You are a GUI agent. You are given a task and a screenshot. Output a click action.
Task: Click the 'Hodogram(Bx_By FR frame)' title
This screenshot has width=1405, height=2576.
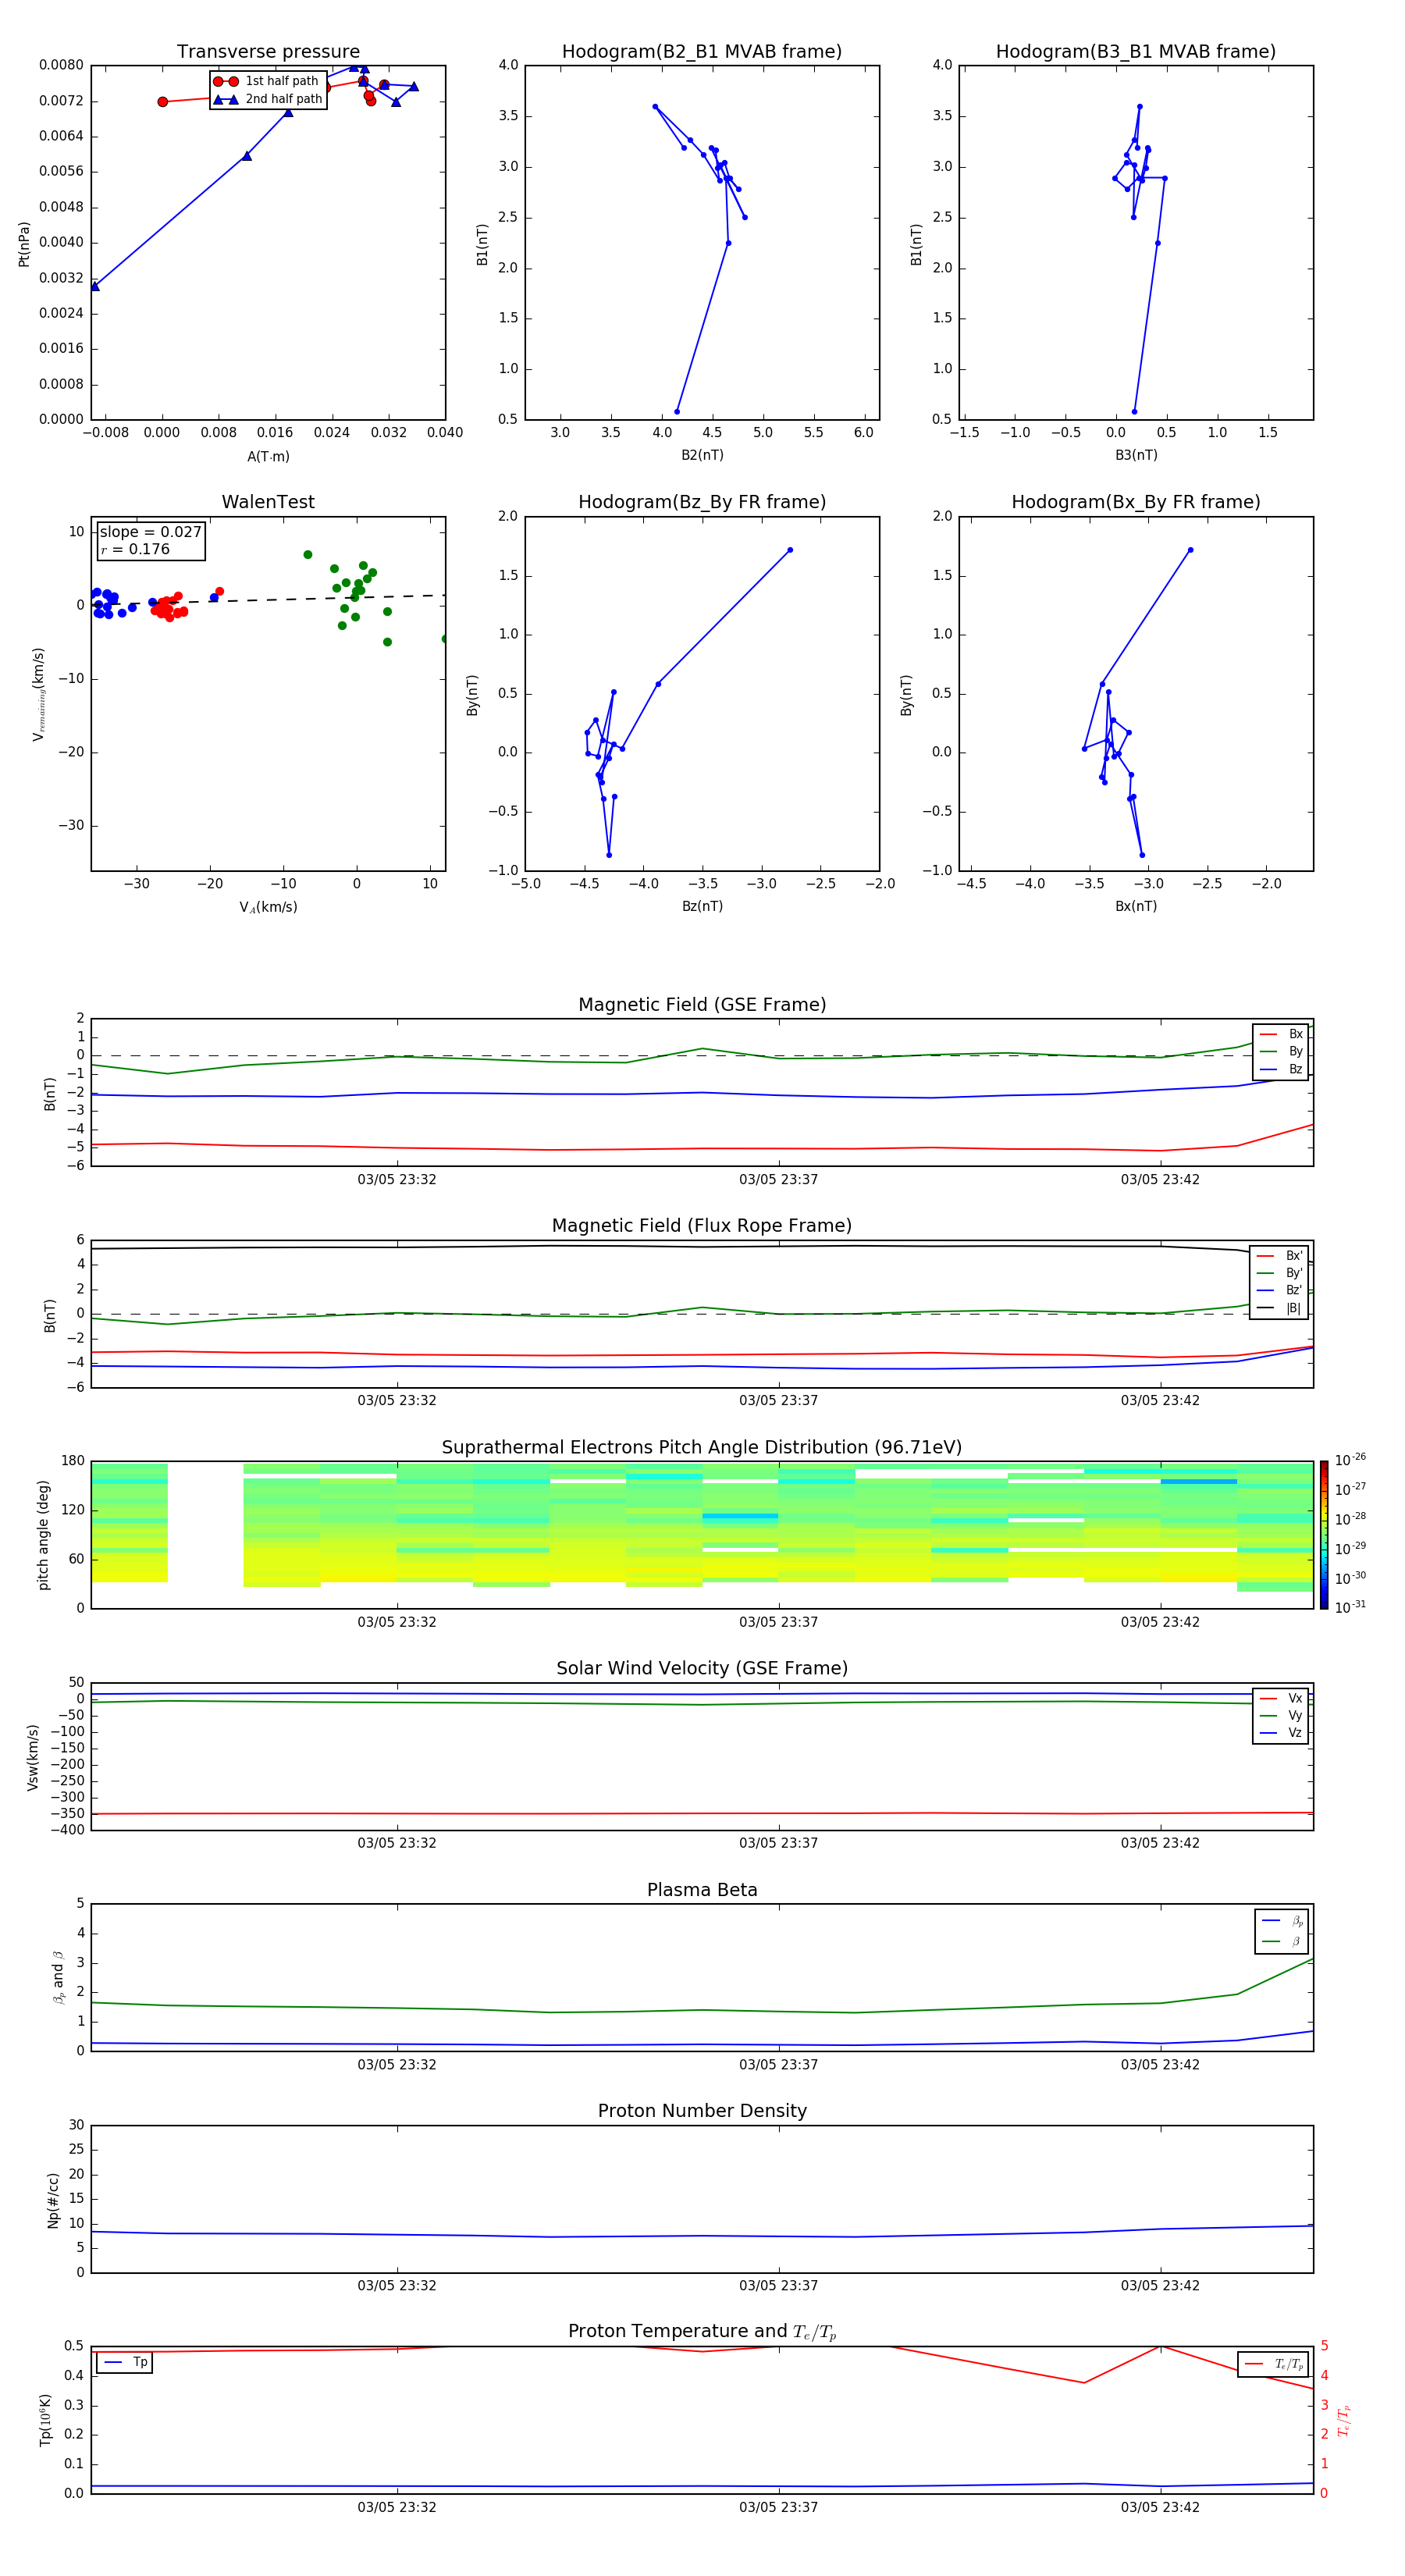pyautogui.click(x=1136, y=502)
